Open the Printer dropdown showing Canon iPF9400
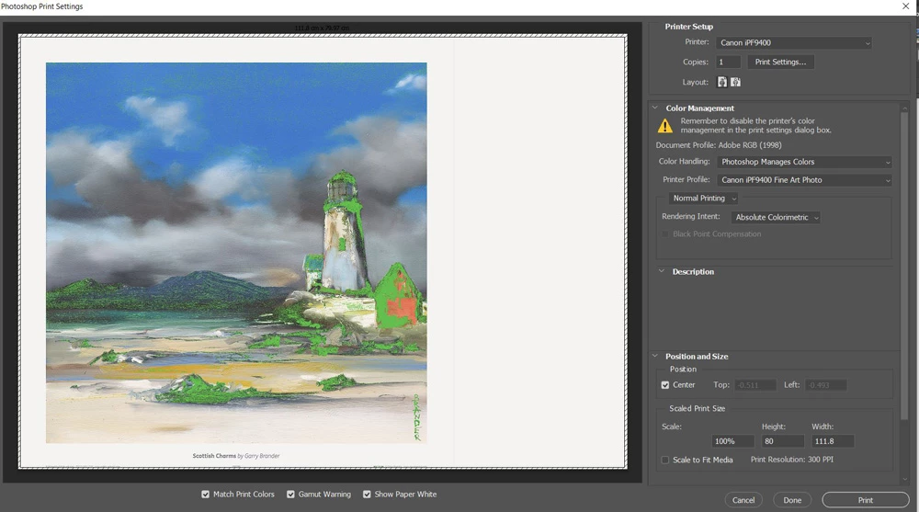 tap(794, 43)
